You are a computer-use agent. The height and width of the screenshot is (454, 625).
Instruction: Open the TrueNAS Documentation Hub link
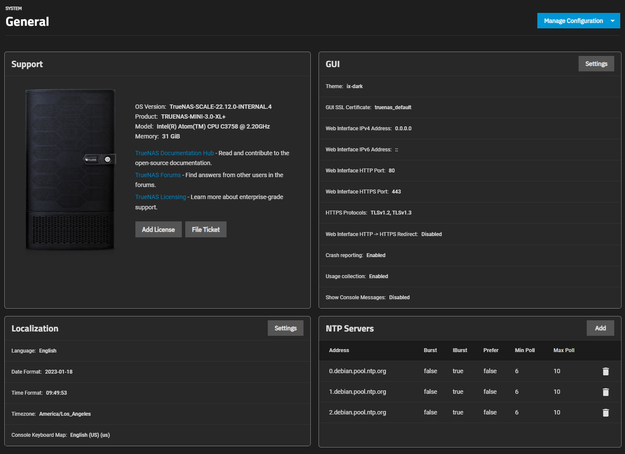(x=175, y=153)
